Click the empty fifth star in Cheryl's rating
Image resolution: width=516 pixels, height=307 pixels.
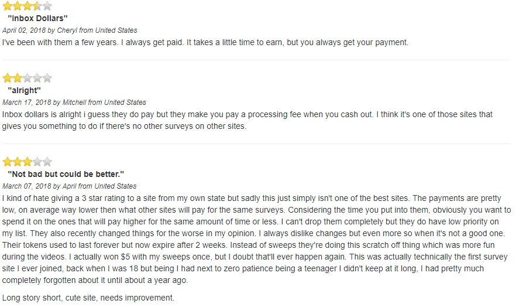pyautogui.click(x=47, y=6)
